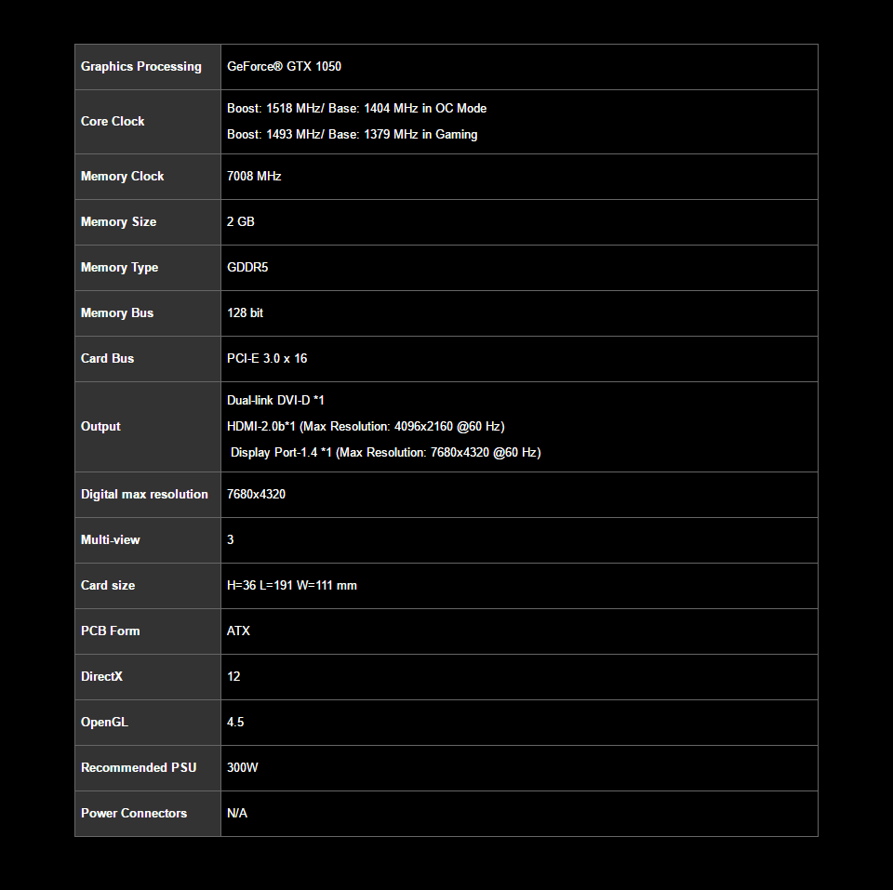The width and height of the screenshot is (893, 890).
Task: Click the 'OpenGL' label
Action: (x=104, y=723)
